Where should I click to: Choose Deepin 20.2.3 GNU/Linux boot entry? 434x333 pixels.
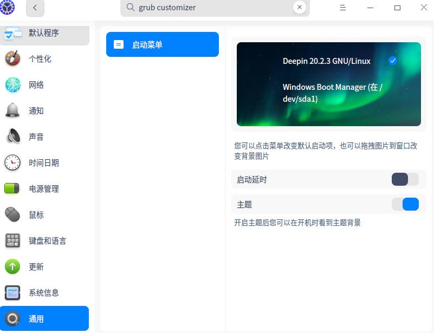[327, 61]
